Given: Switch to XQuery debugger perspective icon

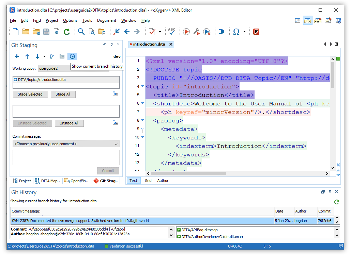Looking at the screenshot, I should pos(328,20).
